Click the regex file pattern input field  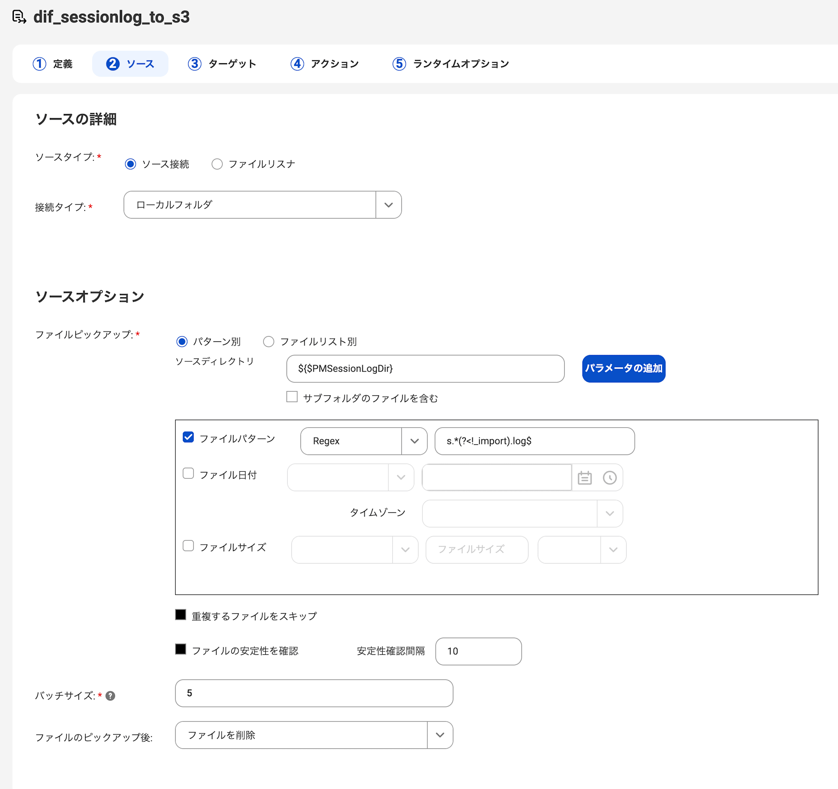[x=535, y=441]
